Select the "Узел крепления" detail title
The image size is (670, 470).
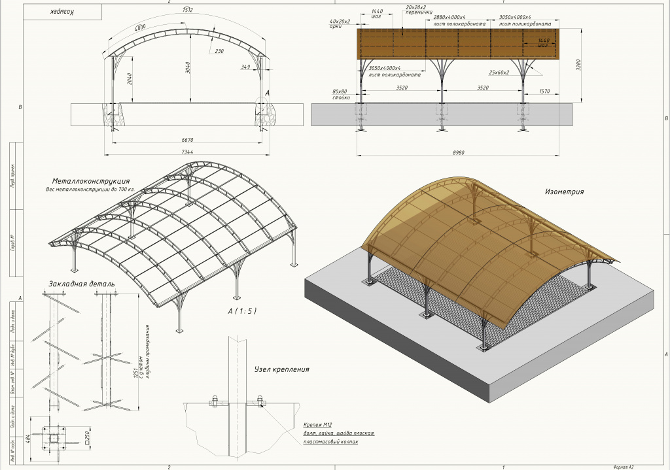pos(281,369)
